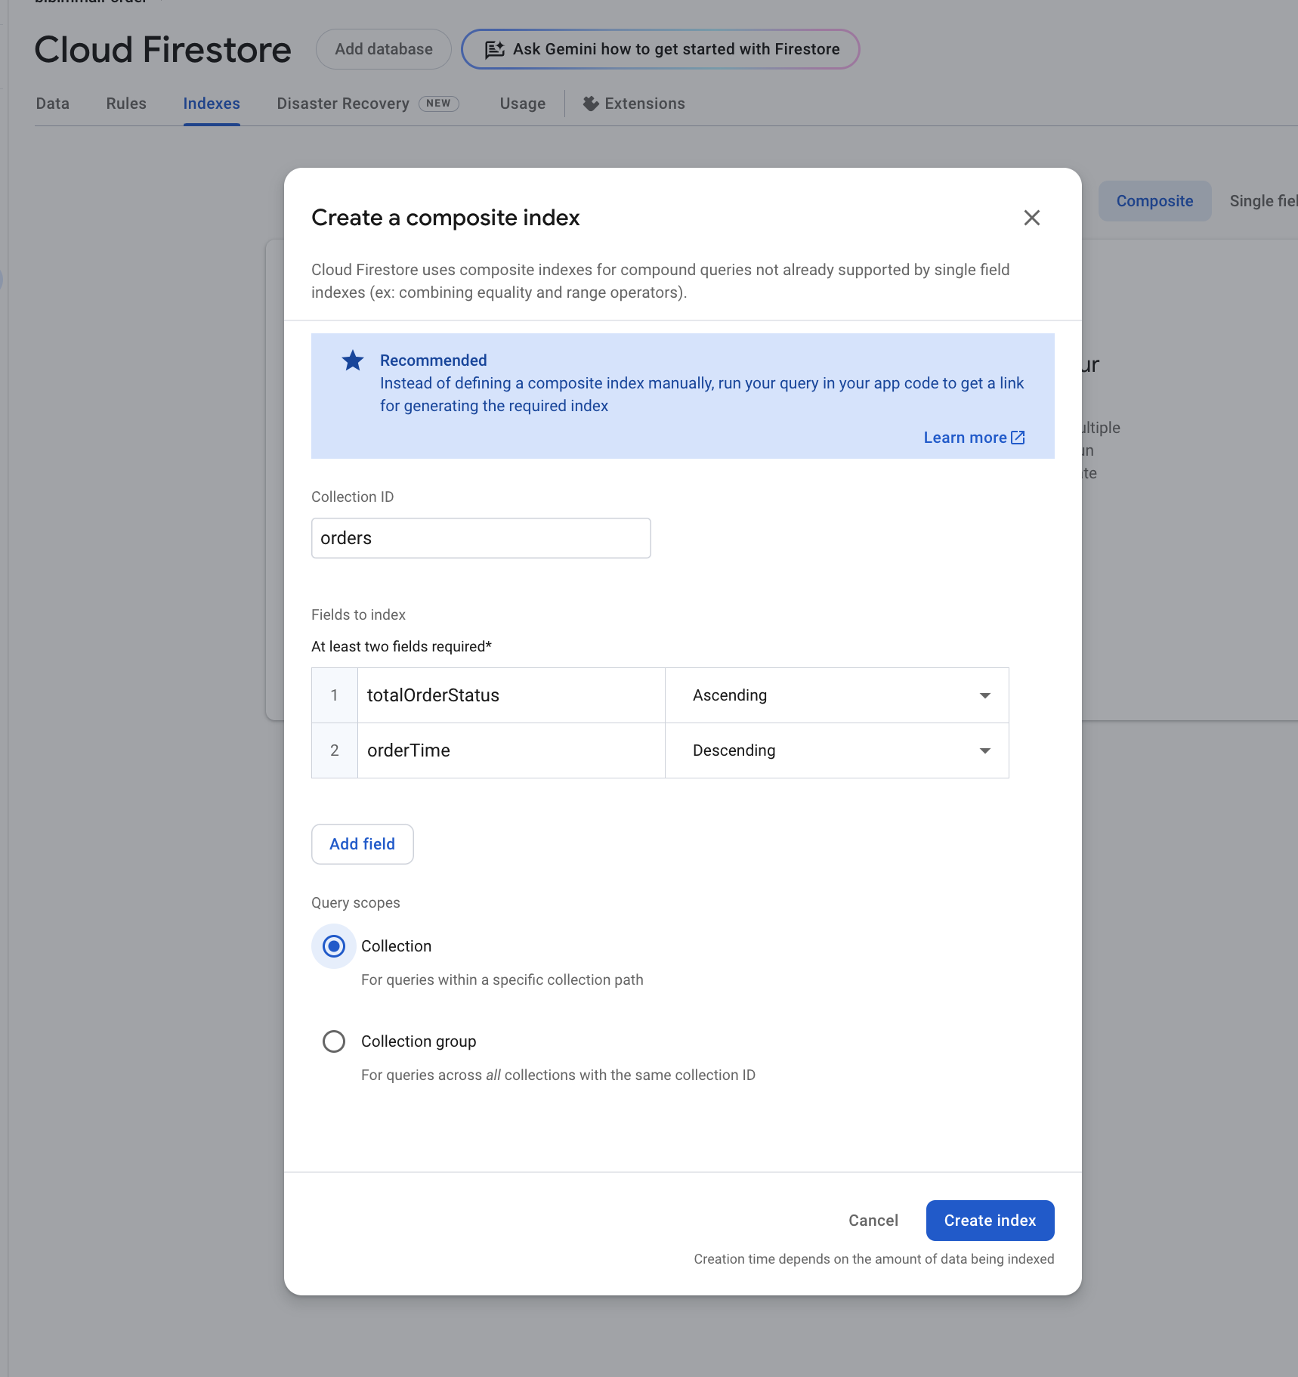
Task: Switch to Single field indexes
Action: [x=1263, y=201]
